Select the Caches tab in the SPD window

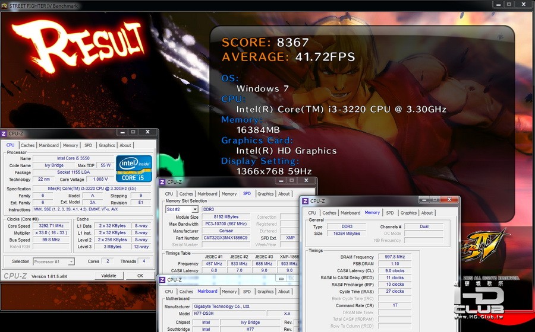(186, 194)
